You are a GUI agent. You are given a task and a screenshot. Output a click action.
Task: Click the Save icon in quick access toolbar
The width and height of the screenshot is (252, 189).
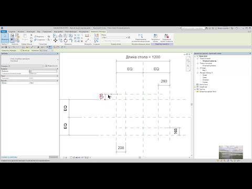pos(6,47)
